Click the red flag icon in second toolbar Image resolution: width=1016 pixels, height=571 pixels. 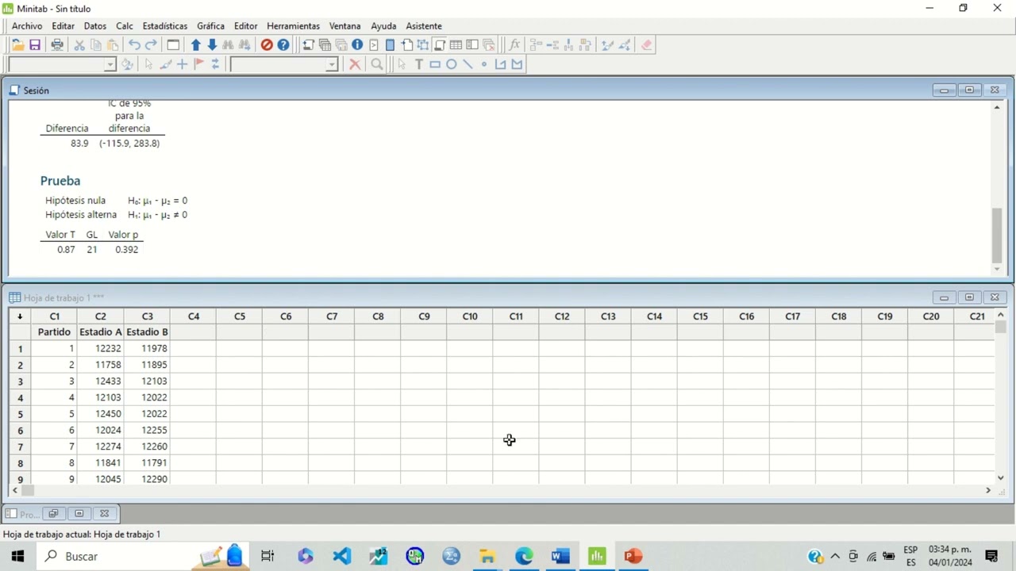pyautogui.click(x=198, y=64)
